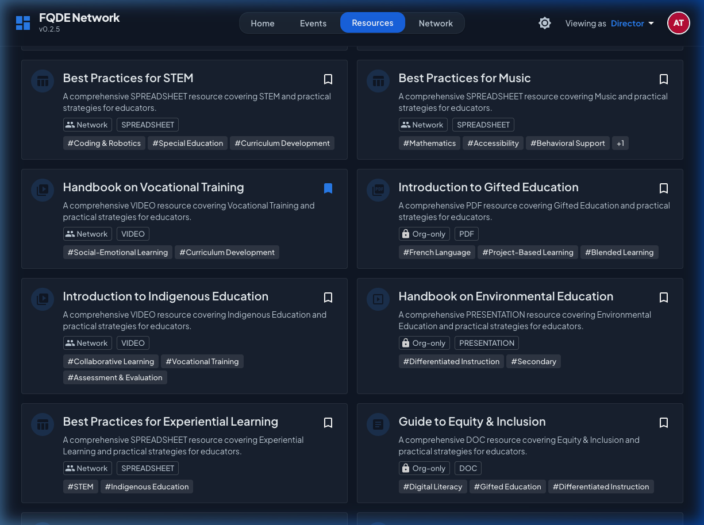Bookmark the Guide to Equity & Inclusion
Screen dimensions: 704x525
(x=664, y=423)
